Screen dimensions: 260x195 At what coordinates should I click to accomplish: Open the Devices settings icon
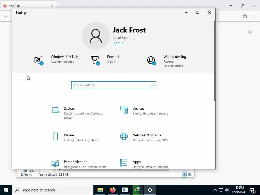(x=124, y=110)
